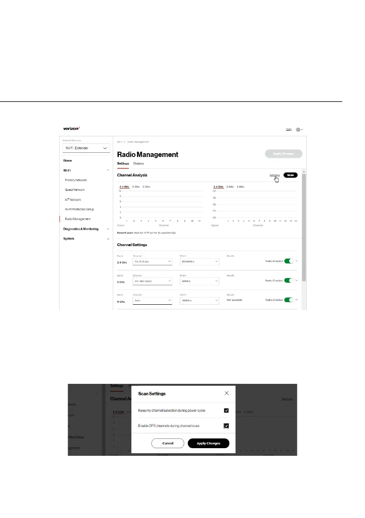Select Radio Management in the sidebar
The width and height of the screenshot is (365, 518).
(x=78, y=219)
